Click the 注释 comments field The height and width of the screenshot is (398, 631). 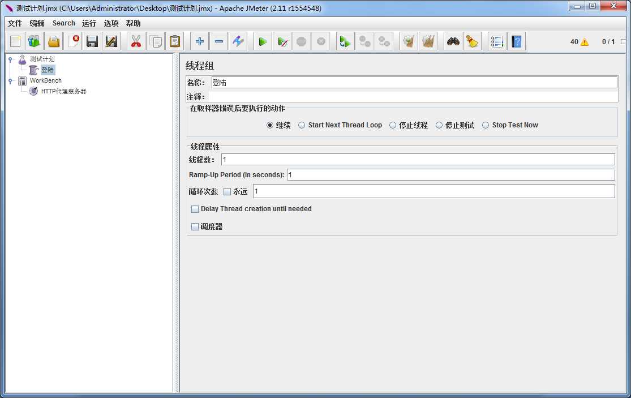(x=413, y=97)
